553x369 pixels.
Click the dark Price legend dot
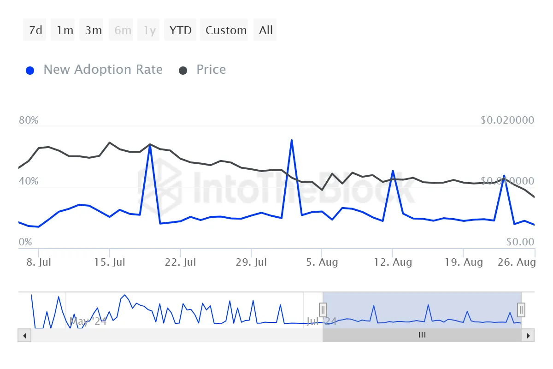click(183, 71)
